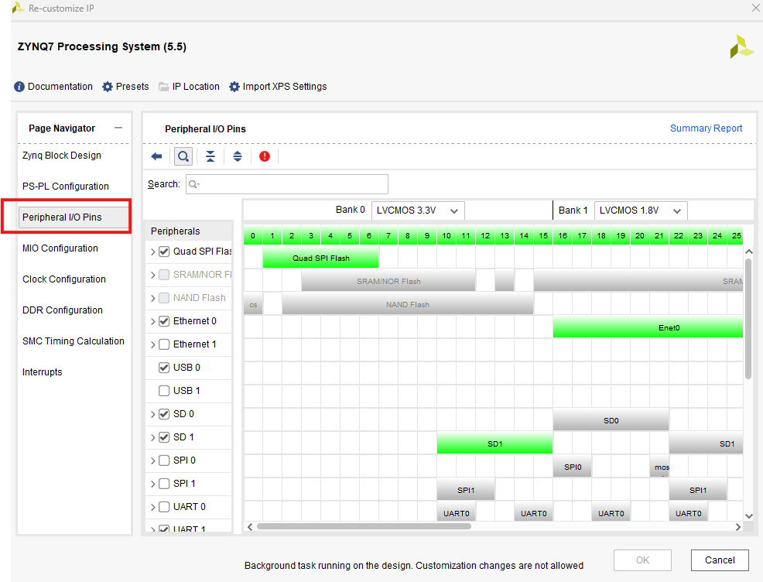Open SMC Timing Calculation page

pos(74,341)
